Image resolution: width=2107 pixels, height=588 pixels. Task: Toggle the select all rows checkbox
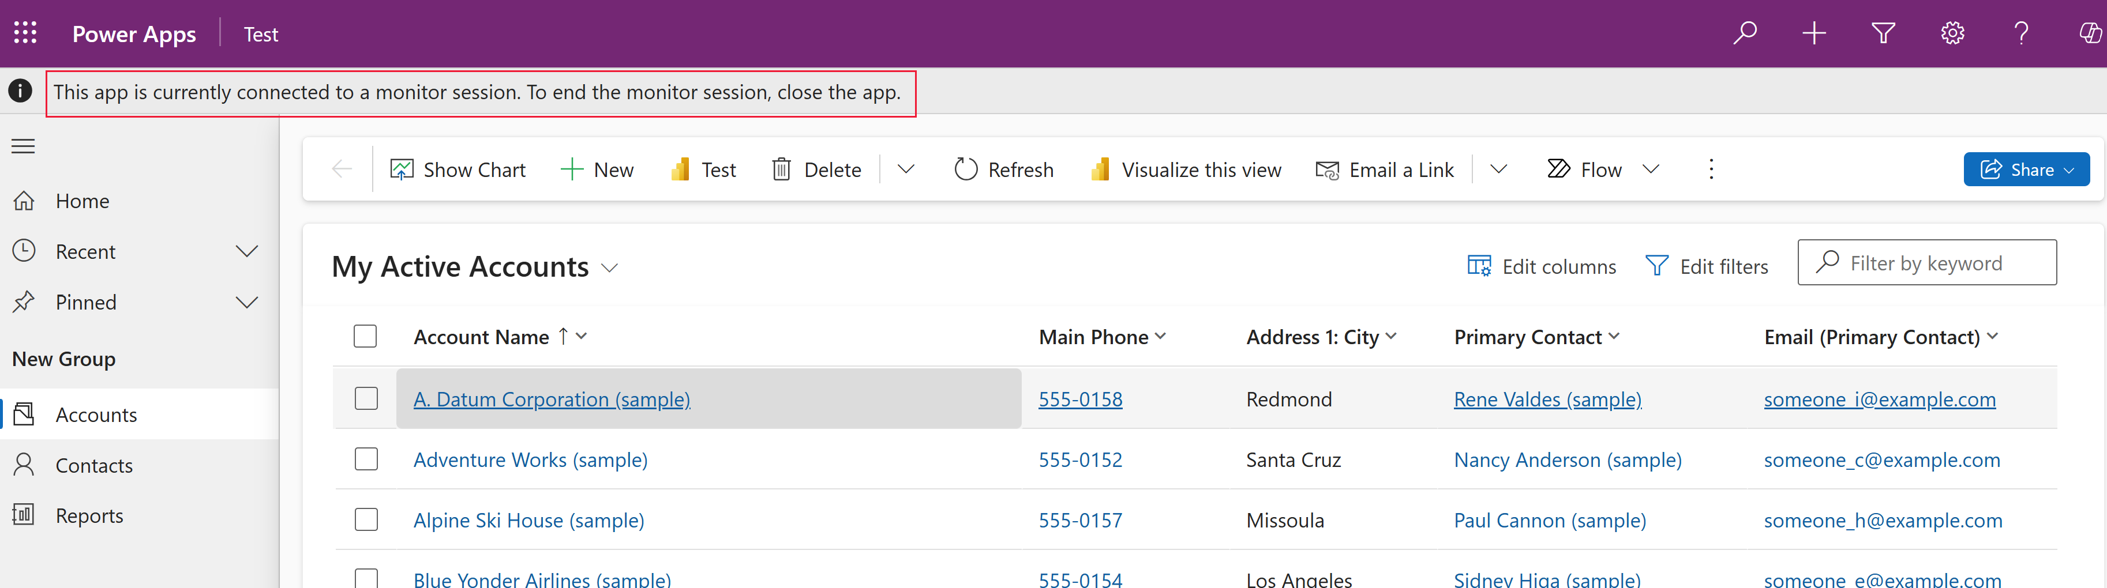point(365,336)
